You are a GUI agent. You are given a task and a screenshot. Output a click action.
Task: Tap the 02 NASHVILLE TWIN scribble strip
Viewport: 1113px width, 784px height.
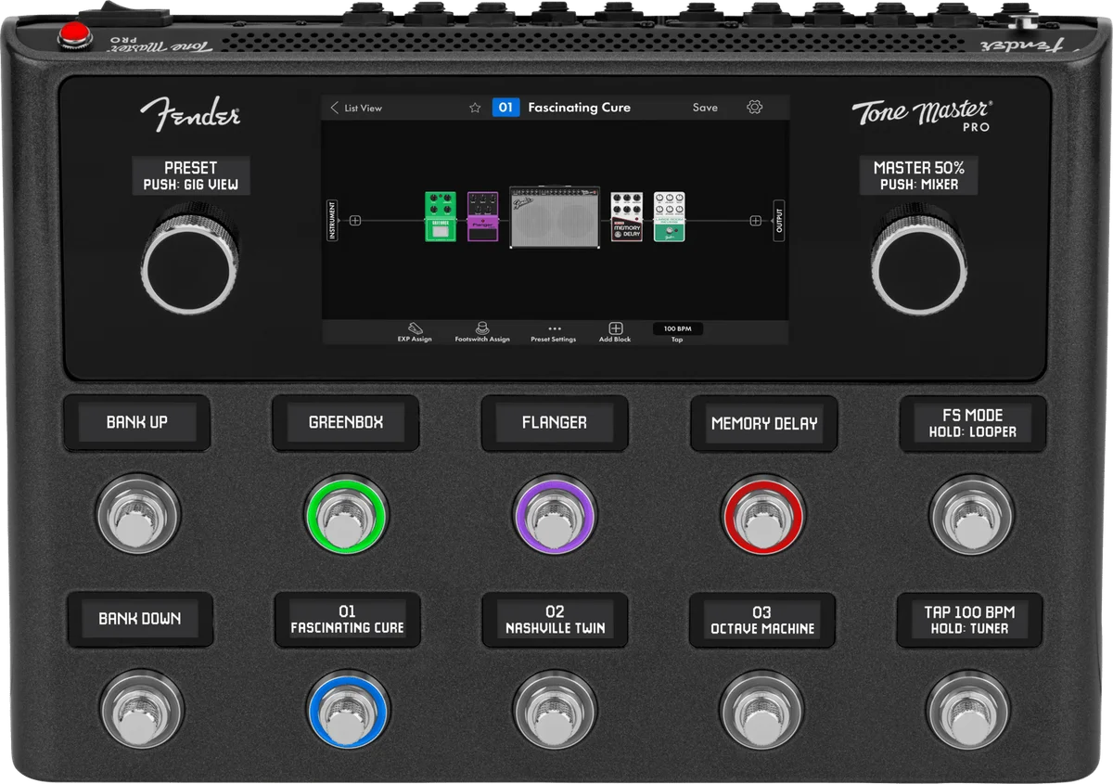tap(556, 619)
